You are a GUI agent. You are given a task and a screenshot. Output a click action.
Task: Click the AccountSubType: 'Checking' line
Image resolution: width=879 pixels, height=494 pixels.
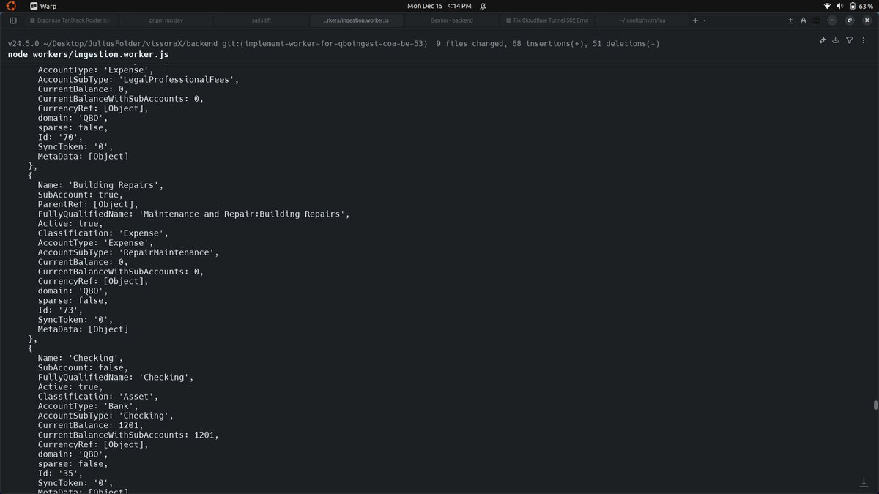pos(106,416)
